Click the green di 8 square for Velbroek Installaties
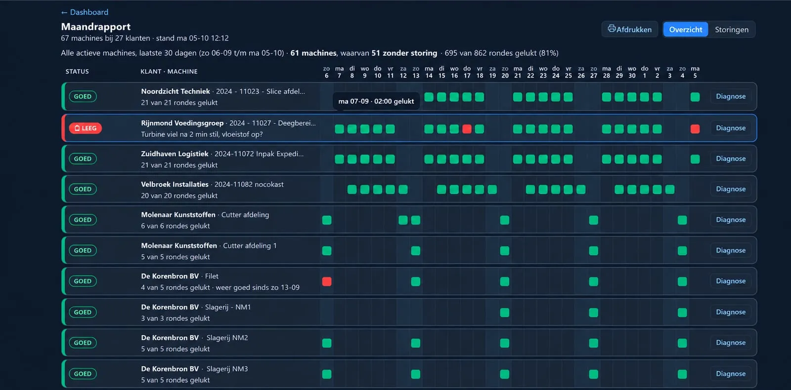 click(352, 190)
